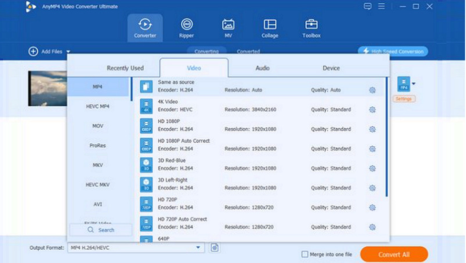The width and height of the screenshot is (466, 263).
Task: Open the MV maker module
Action: tap(228, 28)
